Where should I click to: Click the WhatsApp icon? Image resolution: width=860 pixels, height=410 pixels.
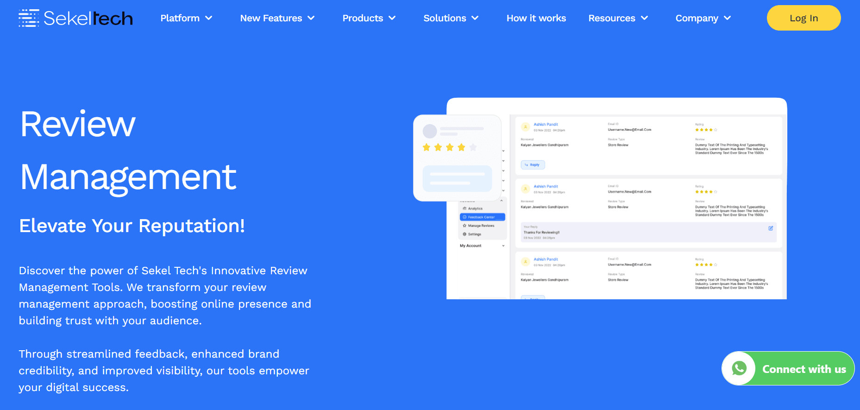[x=739, y=369]
